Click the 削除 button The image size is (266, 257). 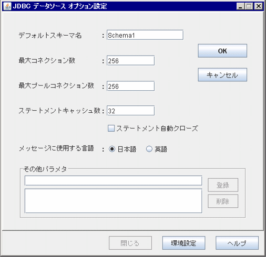(223, 201)
